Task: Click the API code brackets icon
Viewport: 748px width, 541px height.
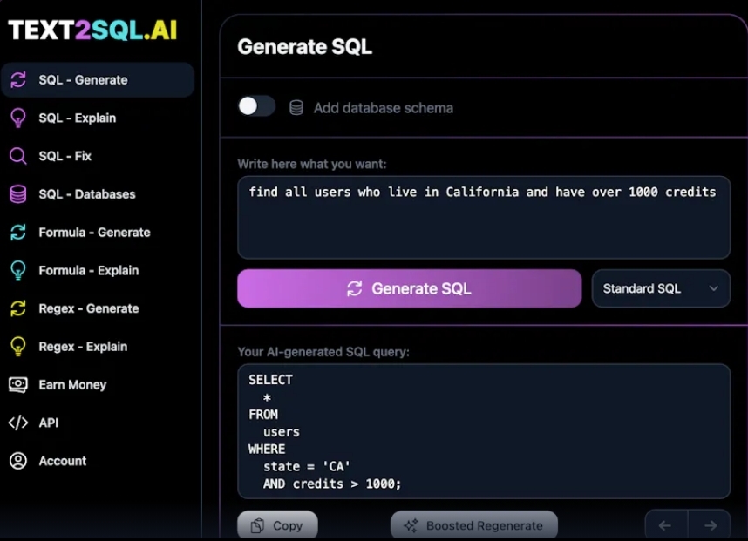Action: pos(17,423)
